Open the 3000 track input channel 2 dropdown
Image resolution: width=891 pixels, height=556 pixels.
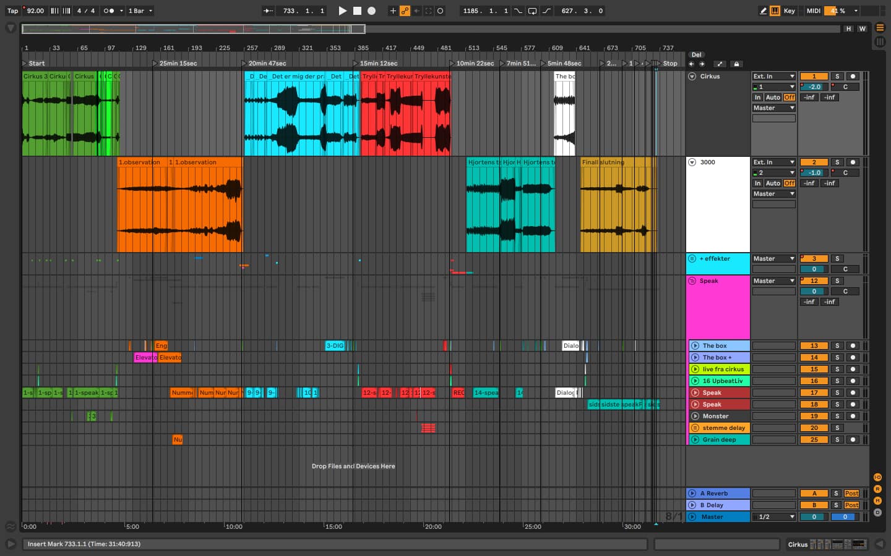click(x=773, y=173)
